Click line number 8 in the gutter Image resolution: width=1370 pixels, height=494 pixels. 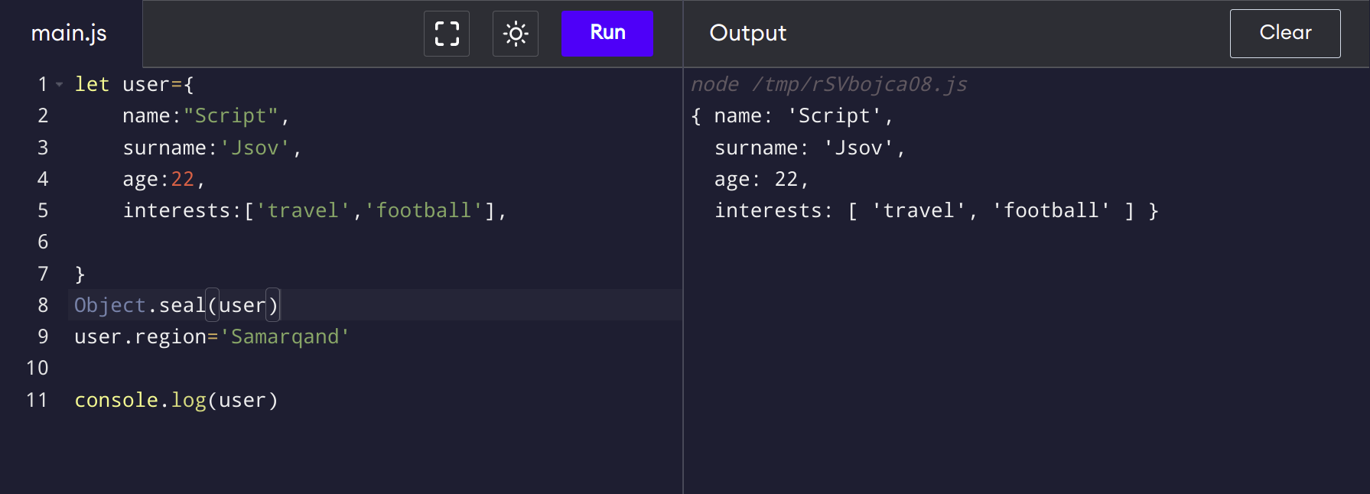pyautogui.click(x=43, y=305)
